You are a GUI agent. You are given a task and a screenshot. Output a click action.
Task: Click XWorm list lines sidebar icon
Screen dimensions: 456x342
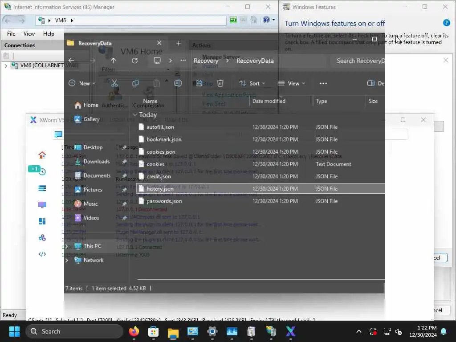(x=42, y=188)
